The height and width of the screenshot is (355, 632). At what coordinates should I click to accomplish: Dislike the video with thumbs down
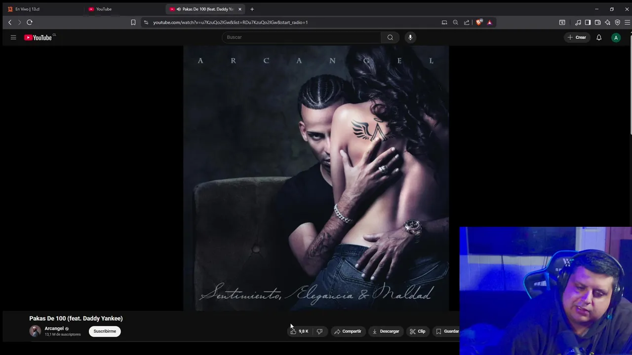tap(319, 331)
